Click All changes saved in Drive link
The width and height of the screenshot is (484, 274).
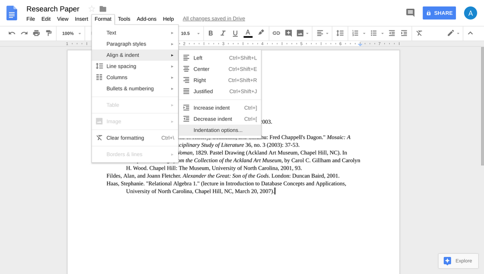tap(214, 18)
